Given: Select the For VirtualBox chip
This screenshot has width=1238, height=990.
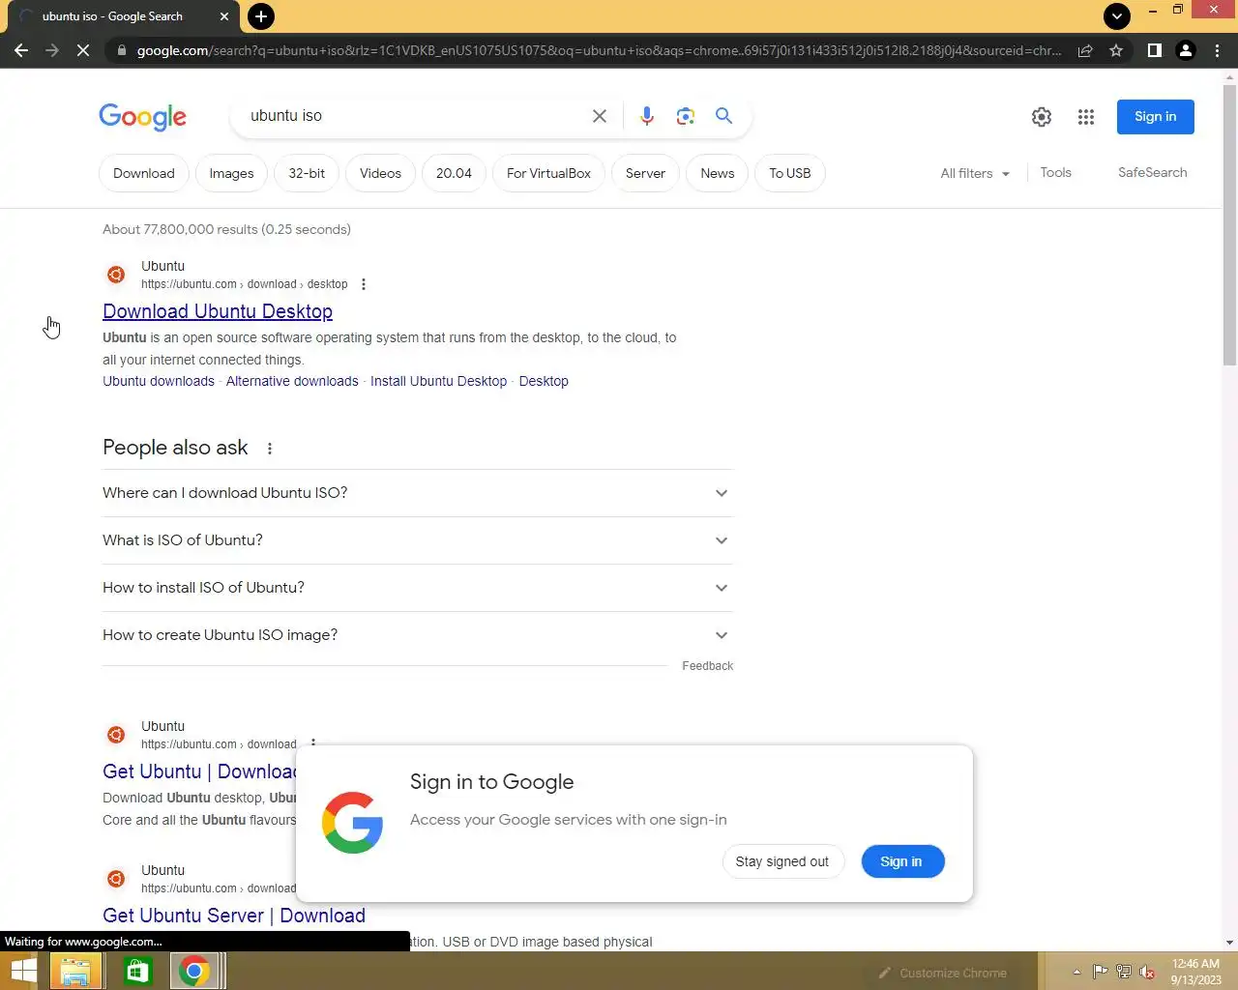Looking at the screenshot, I should coord(548,174).
